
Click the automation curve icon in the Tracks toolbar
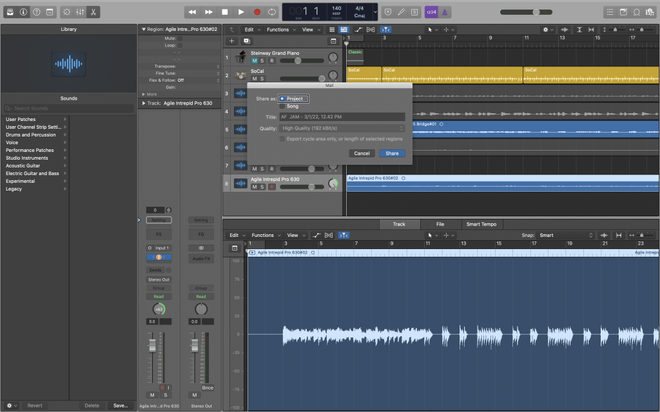coord(359,29)
